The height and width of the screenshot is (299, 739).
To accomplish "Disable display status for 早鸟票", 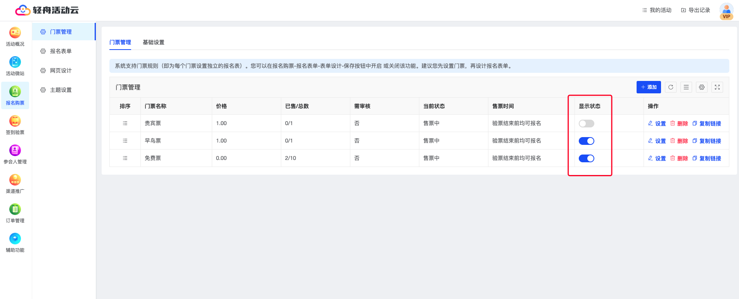I will tap(586, 141).
